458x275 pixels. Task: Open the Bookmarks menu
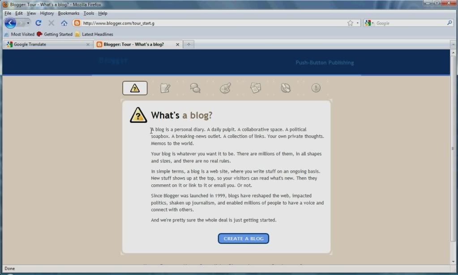68,13
